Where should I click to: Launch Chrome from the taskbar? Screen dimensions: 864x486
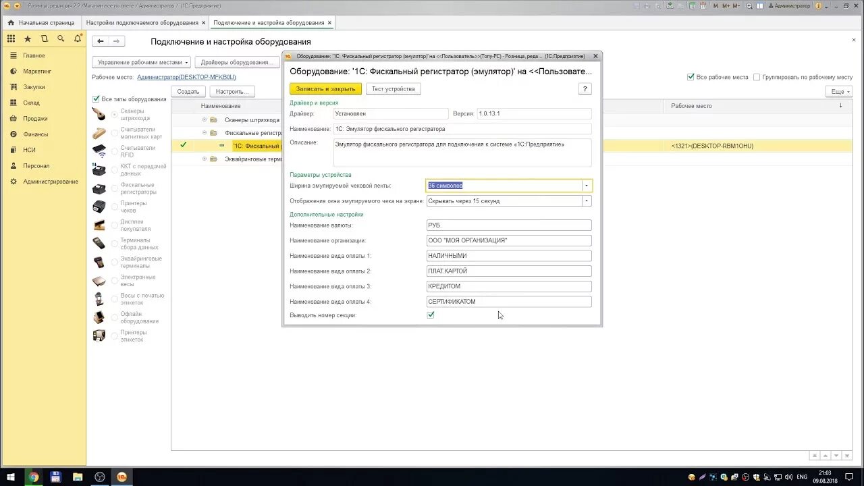tap(34, 477)
